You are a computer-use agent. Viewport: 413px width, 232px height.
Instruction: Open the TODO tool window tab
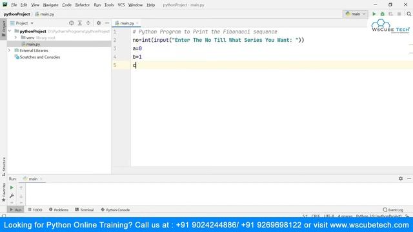35,210
